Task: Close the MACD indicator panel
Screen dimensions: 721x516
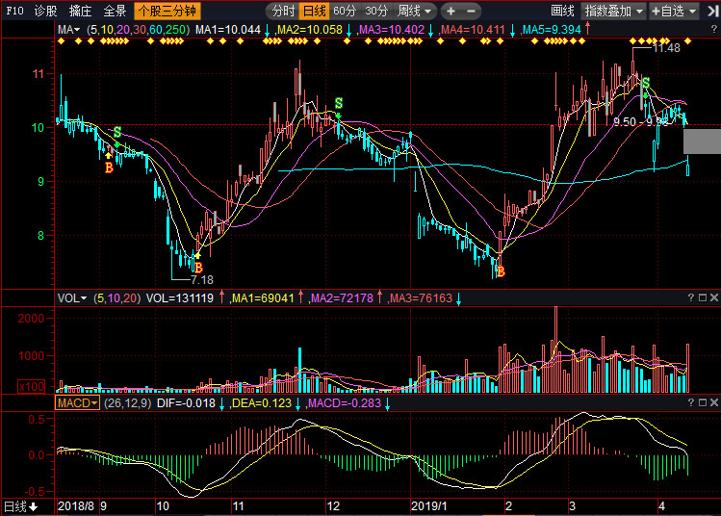Action: [713, 402]
